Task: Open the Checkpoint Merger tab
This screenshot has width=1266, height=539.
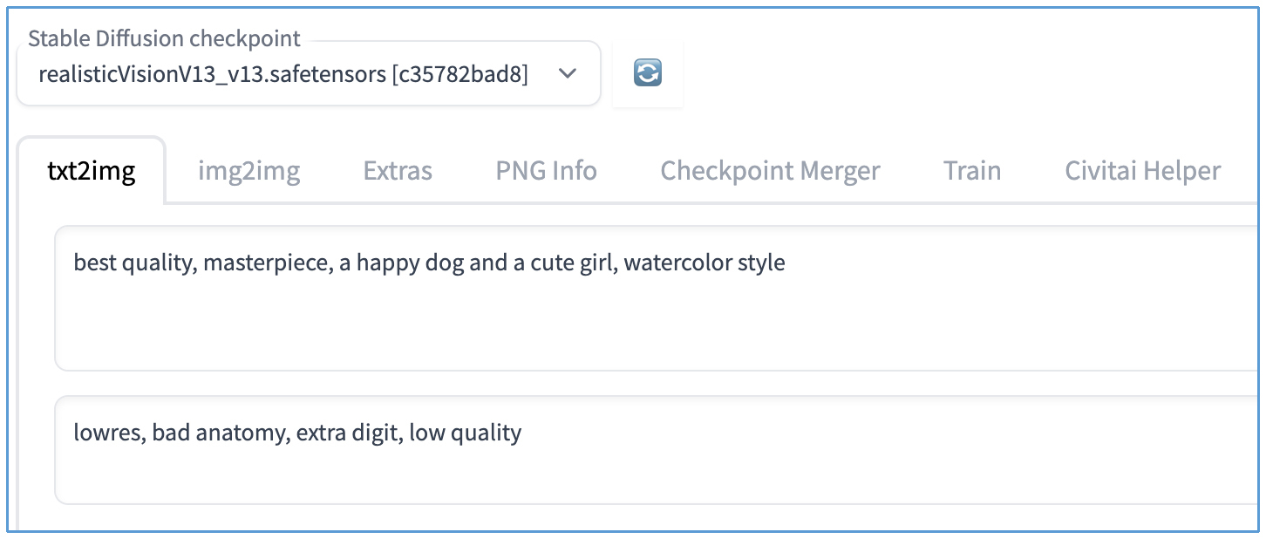Action: pyautogui.click(x=770, y=171)
